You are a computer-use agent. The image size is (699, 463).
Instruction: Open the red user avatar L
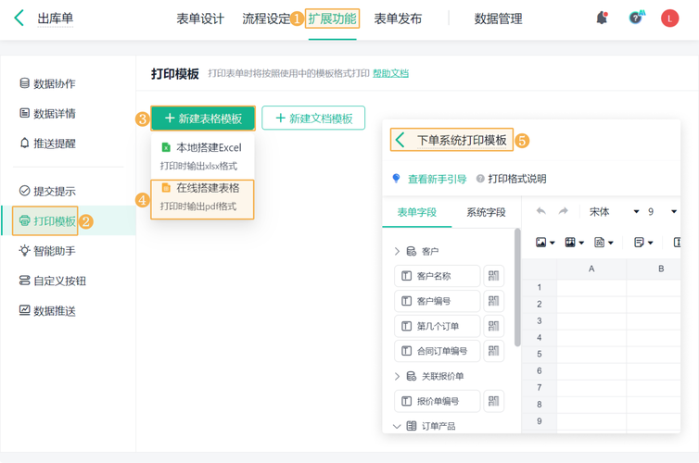tap(669, 19)
